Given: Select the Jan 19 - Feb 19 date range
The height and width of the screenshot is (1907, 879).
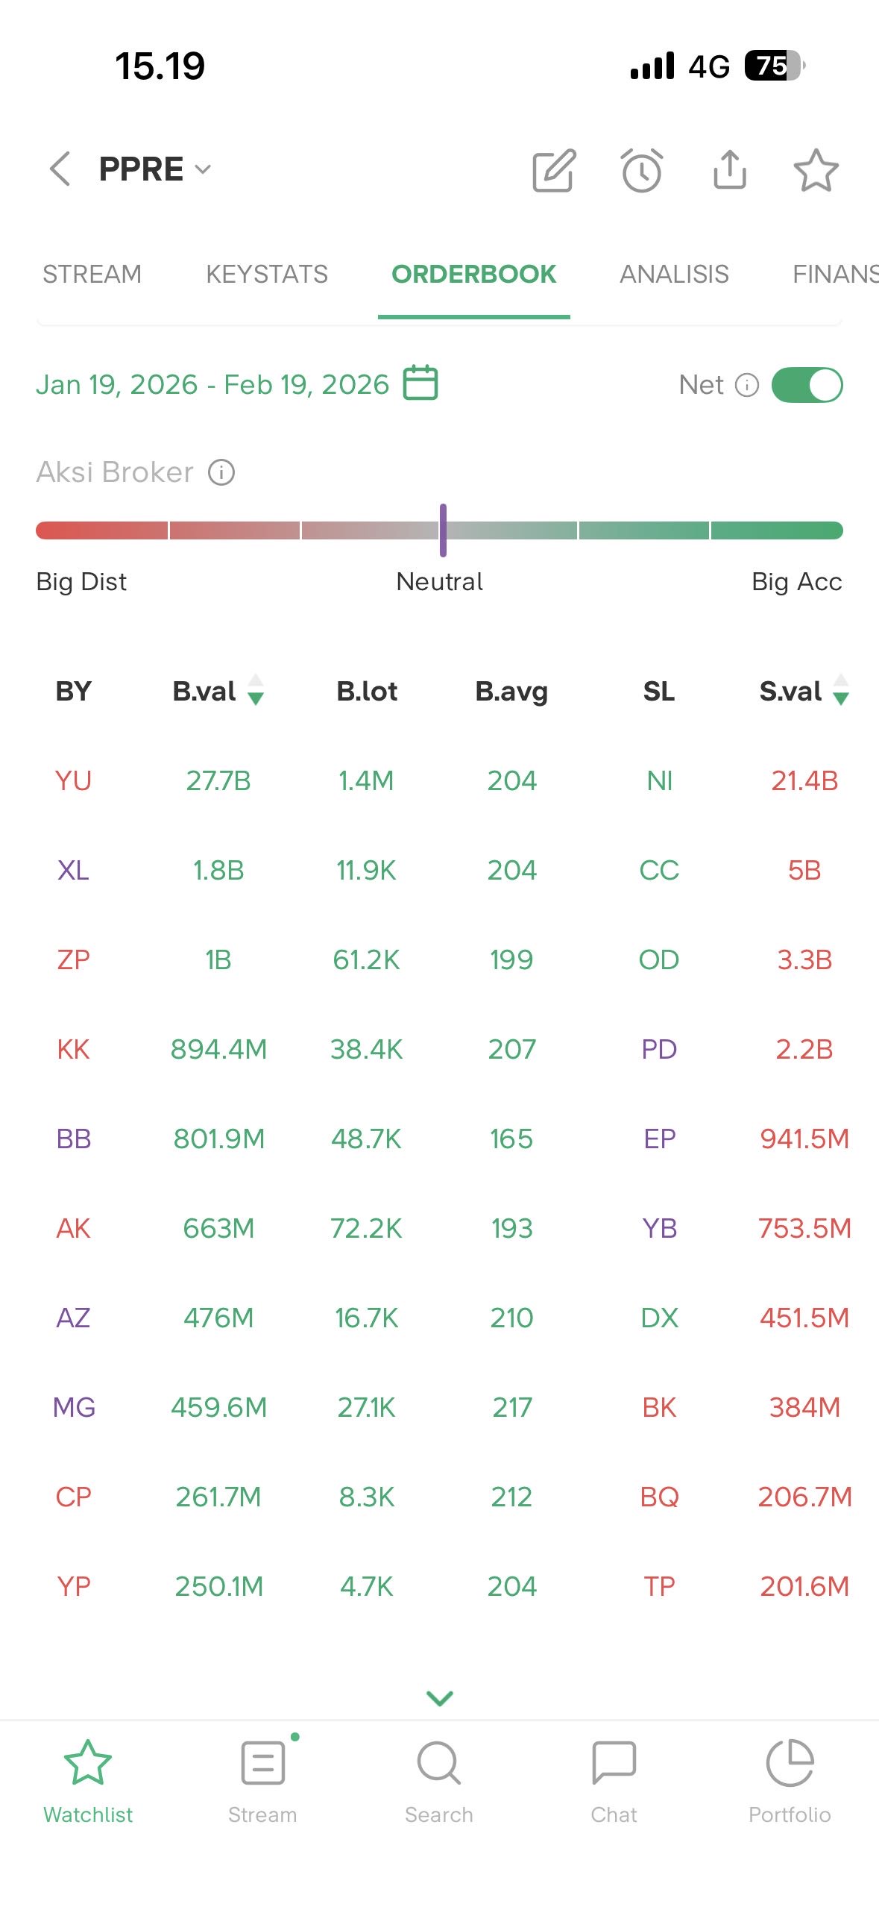Looking at the screenshot, I should [212, 385].
